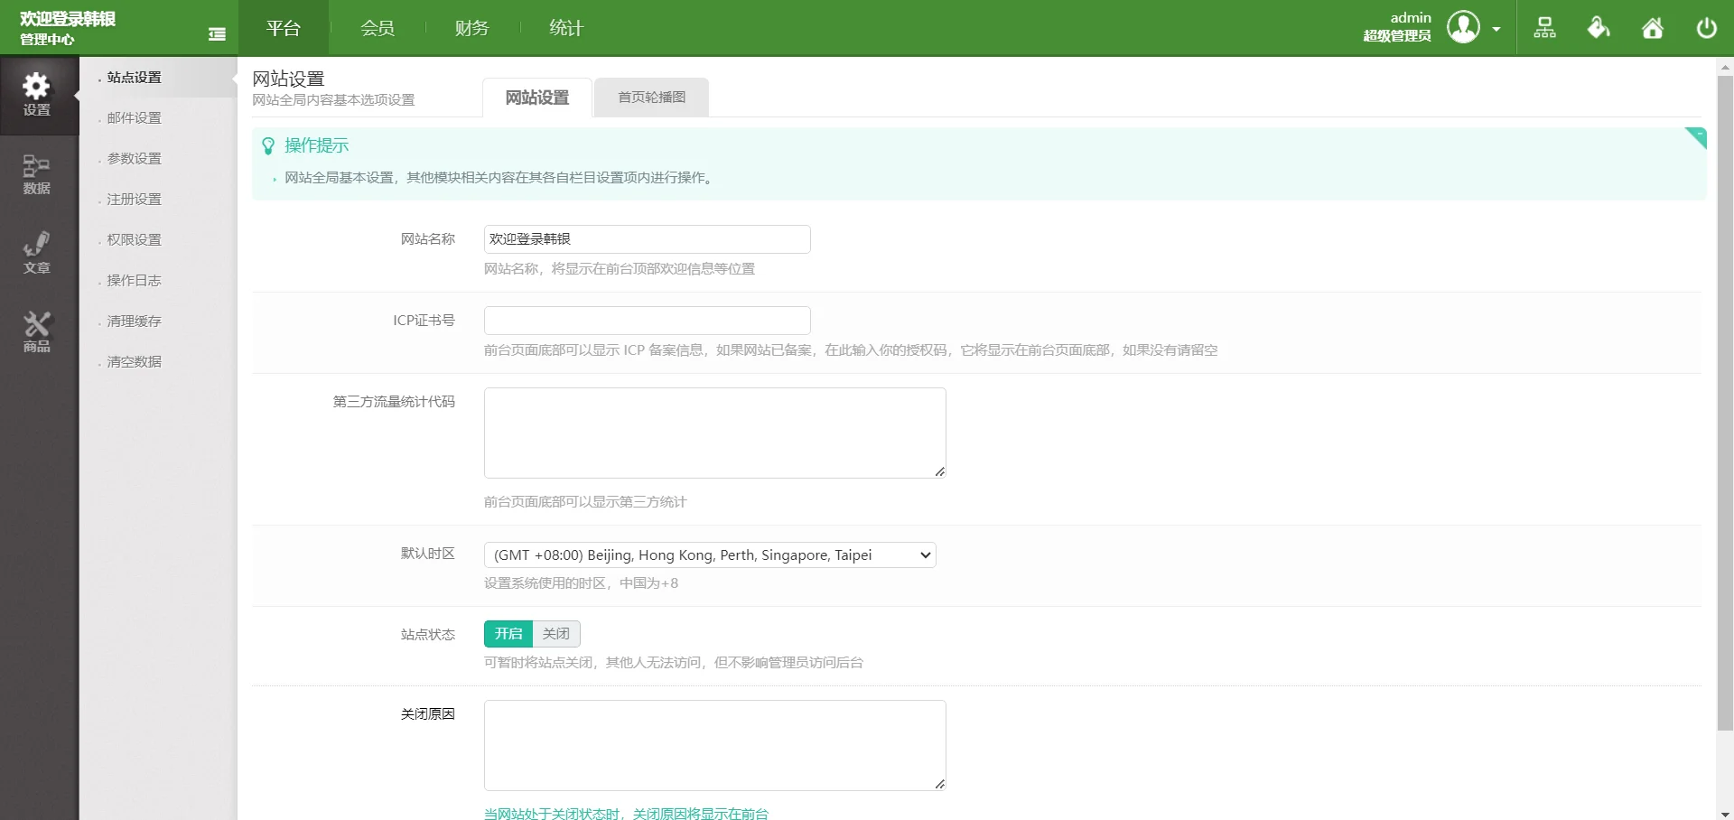Click the power logout icon
1734x820 pixels.
pos(1706,27)
